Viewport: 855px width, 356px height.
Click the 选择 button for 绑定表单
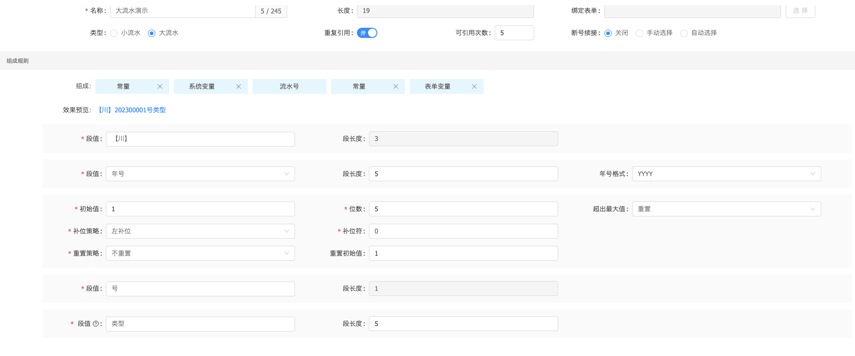pos(800,11)
